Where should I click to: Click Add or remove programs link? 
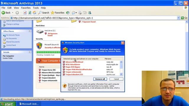point(15,21)
